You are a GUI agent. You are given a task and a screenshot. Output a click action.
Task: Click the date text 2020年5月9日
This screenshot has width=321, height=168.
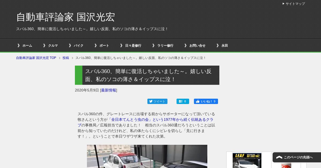[87, 90]
